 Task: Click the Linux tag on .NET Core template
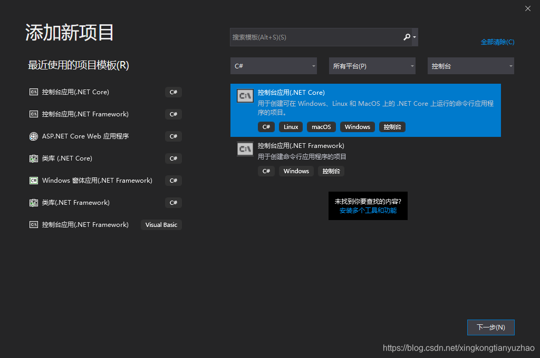(291, 127)
